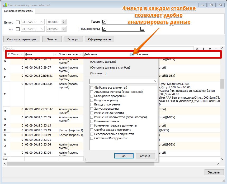
Task: Click vertical scrollbar up arrow
Action: tap(222, 48)
